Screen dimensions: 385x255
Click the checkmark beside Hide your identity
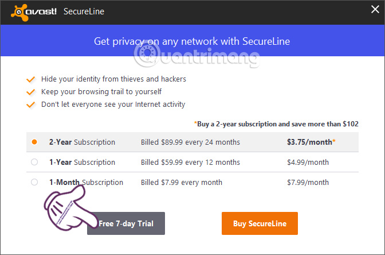point(31,79)
